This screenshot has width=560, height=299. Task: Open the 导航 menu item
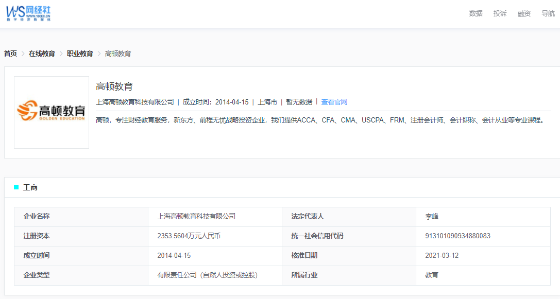coord(548,13)
